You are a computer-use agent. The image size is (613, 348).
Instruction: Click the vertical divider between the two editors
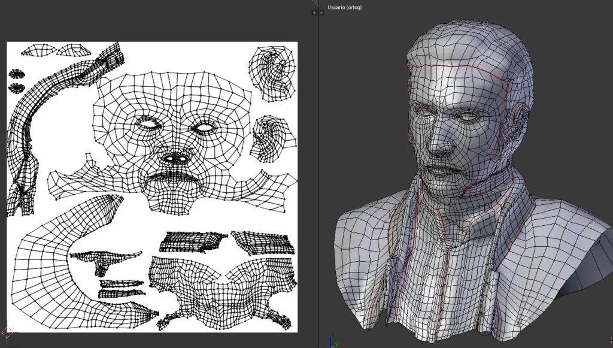click(318, 180)
